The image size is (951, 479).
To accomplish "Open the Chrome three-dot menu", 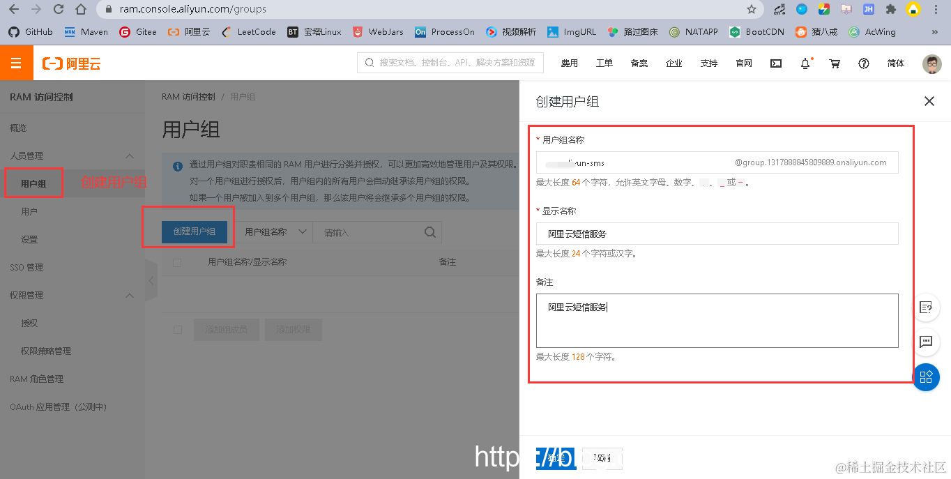I will (x=936, y=10).
